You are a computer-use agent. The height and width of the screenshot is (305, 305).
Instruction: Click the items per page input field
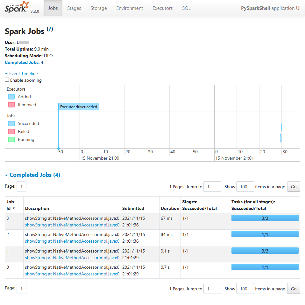pos(245,187)
